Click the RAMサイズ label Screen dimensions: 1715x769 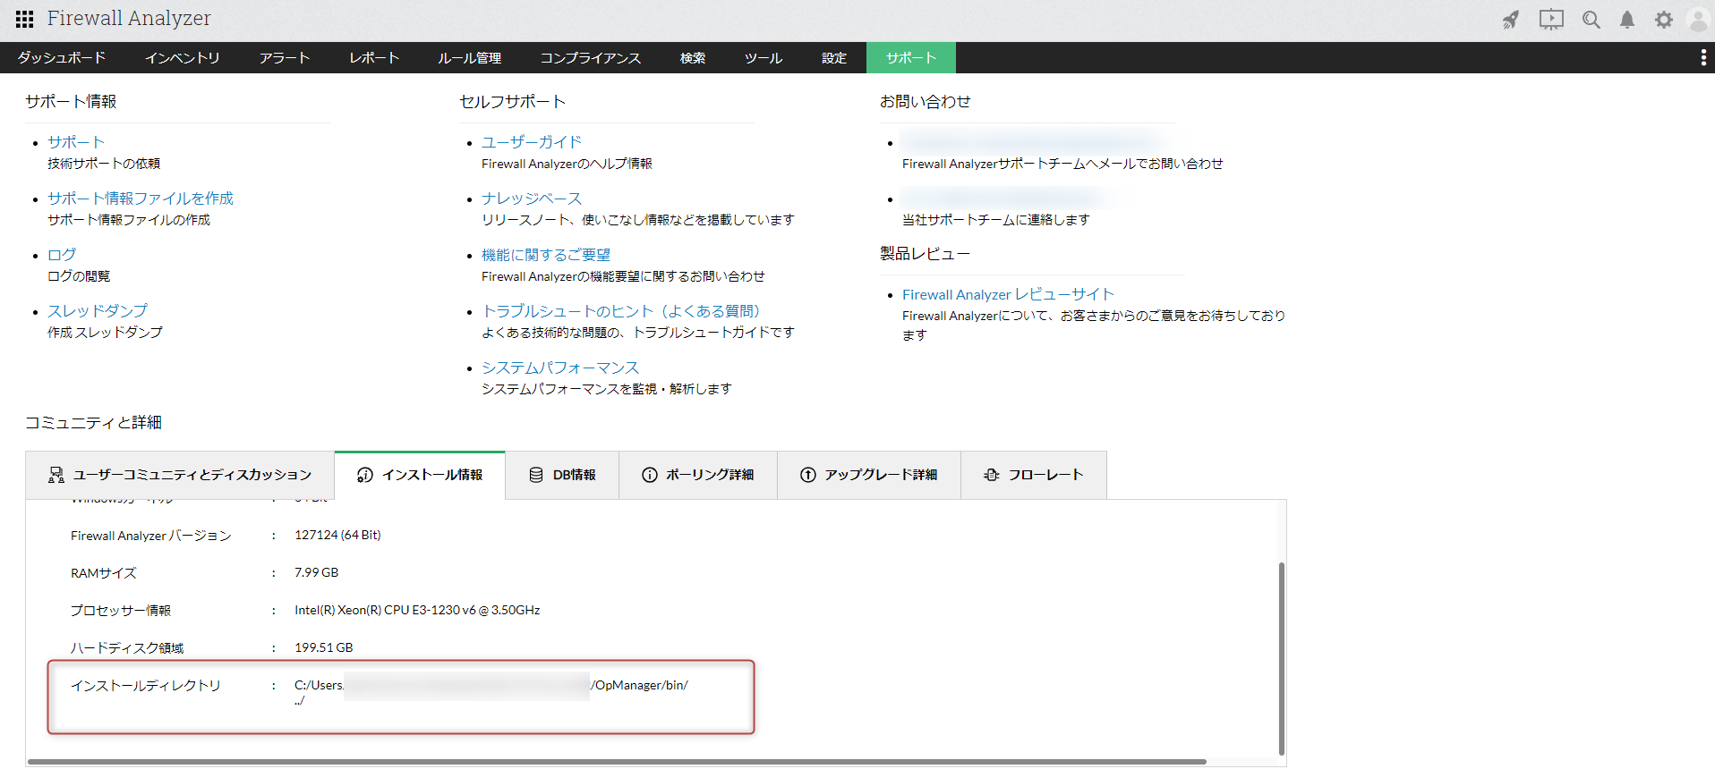(104, 573)
